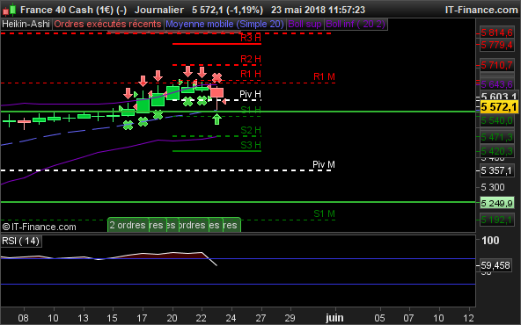Click the green 5 249,9 price level tag
The height and width of the screenshot is (325, 521).
[497, 203]
